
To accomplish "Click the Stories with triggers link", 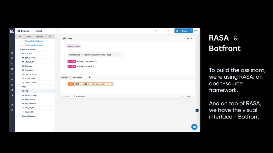I will 34,45.
